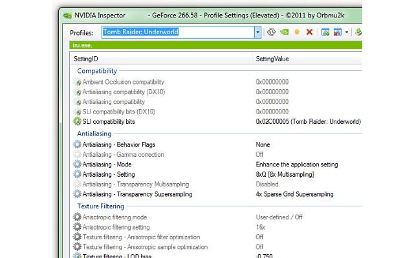The width and height of the screenshot is (414, 258).
Task: Click the 8xQ [8x Multisampling] value
Action: click(x=285, y=174)
